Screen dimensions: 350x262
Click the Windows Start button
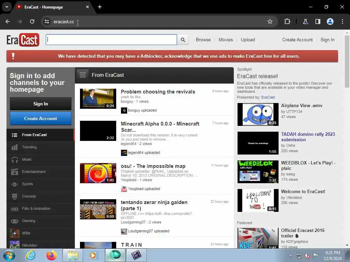9,255
